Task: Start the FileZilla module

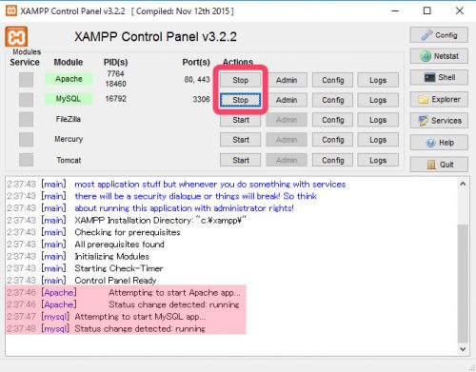Action: click(x=240, y=120)
